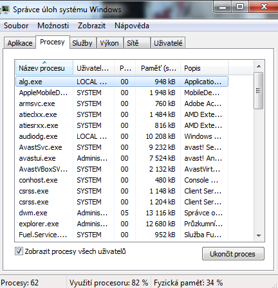Open the Soubor menu
Image resolution: width=278 pixels, height=288 pixels.
[x=16, y=26]
